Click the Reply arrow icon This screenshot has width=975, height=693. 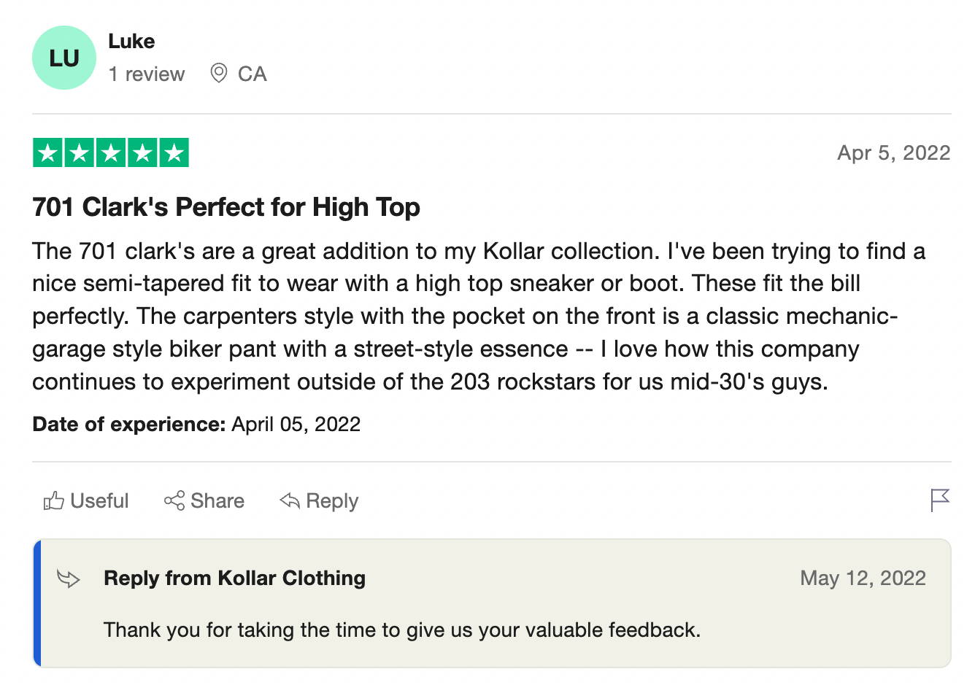[x=290, y=500]
